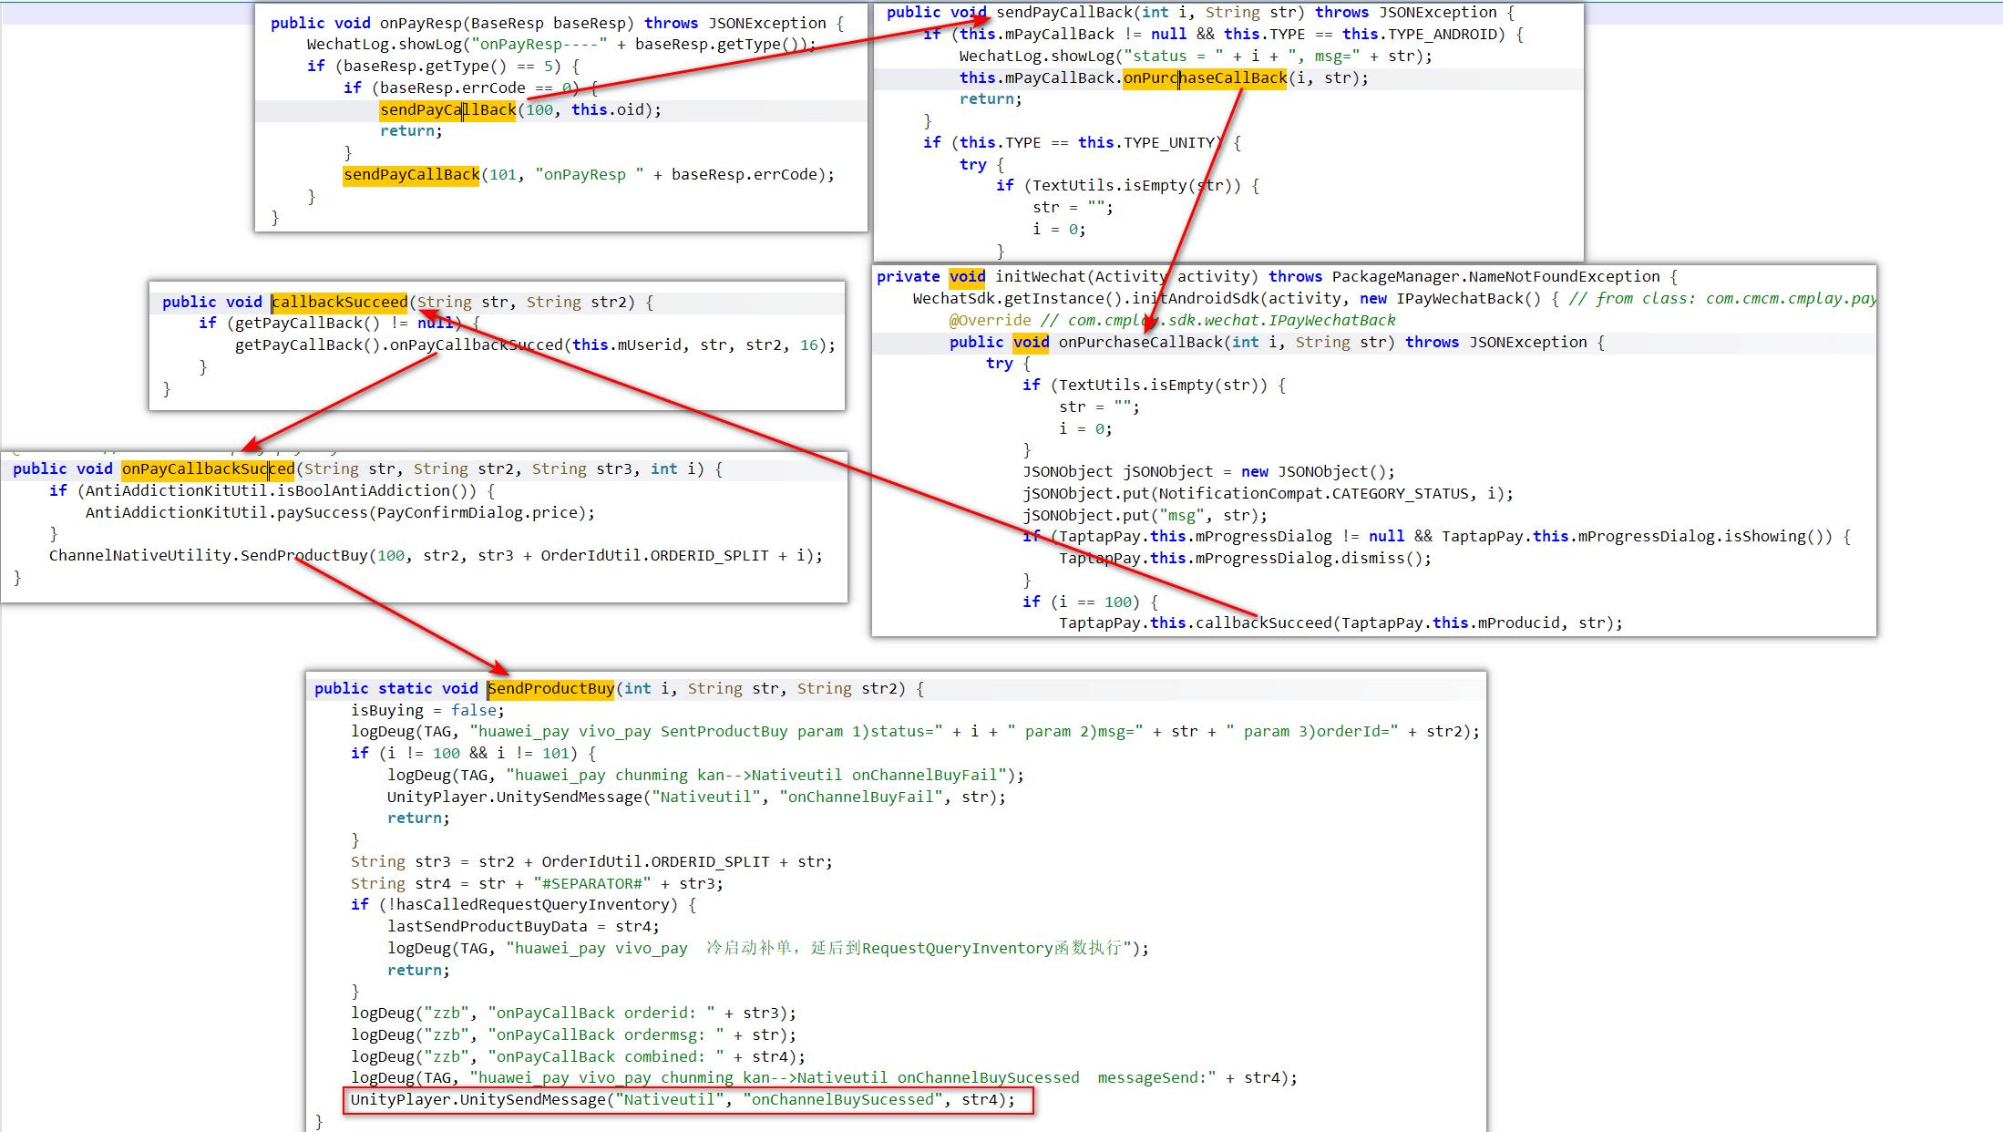Click the isBuying = false statement
This screenshot has width=2003, height=1132.
(x=426, y=711)
